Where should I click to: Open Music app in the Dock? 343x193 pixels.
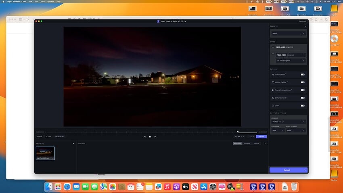[x=167, y=187]
